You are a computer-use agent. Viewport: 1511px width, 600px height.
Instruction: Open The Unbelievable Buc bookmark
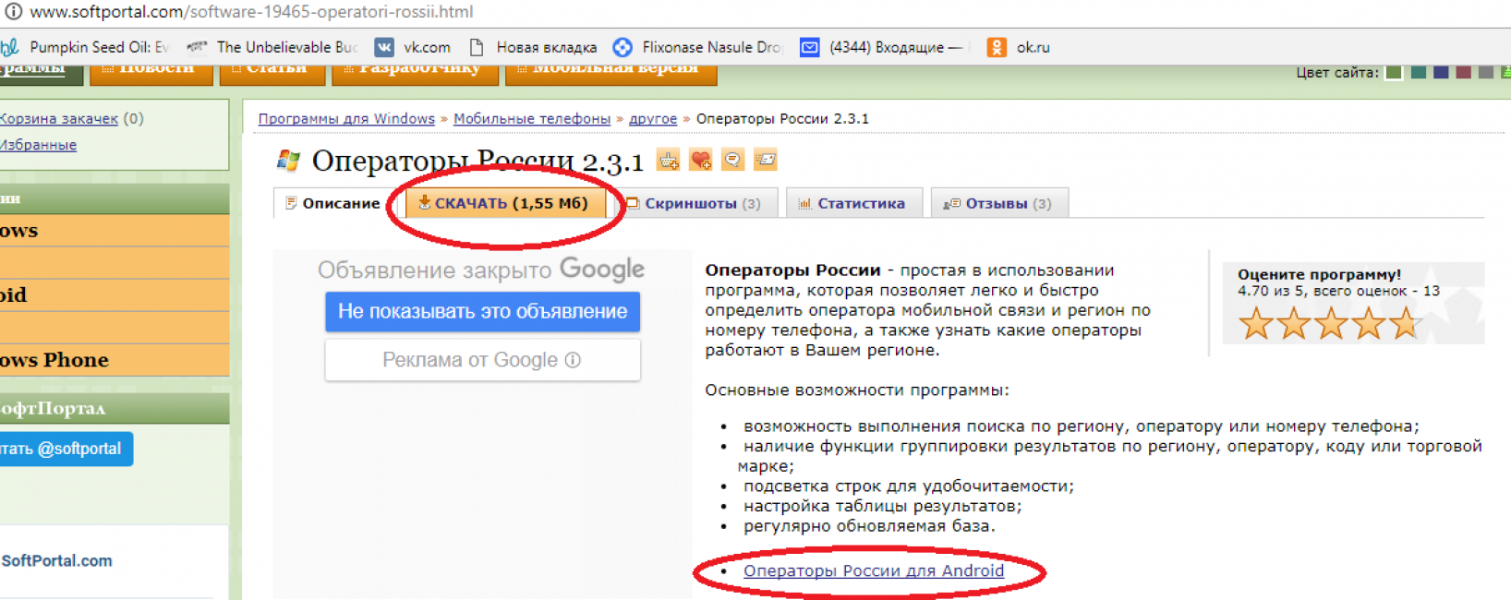pos(272,47)
